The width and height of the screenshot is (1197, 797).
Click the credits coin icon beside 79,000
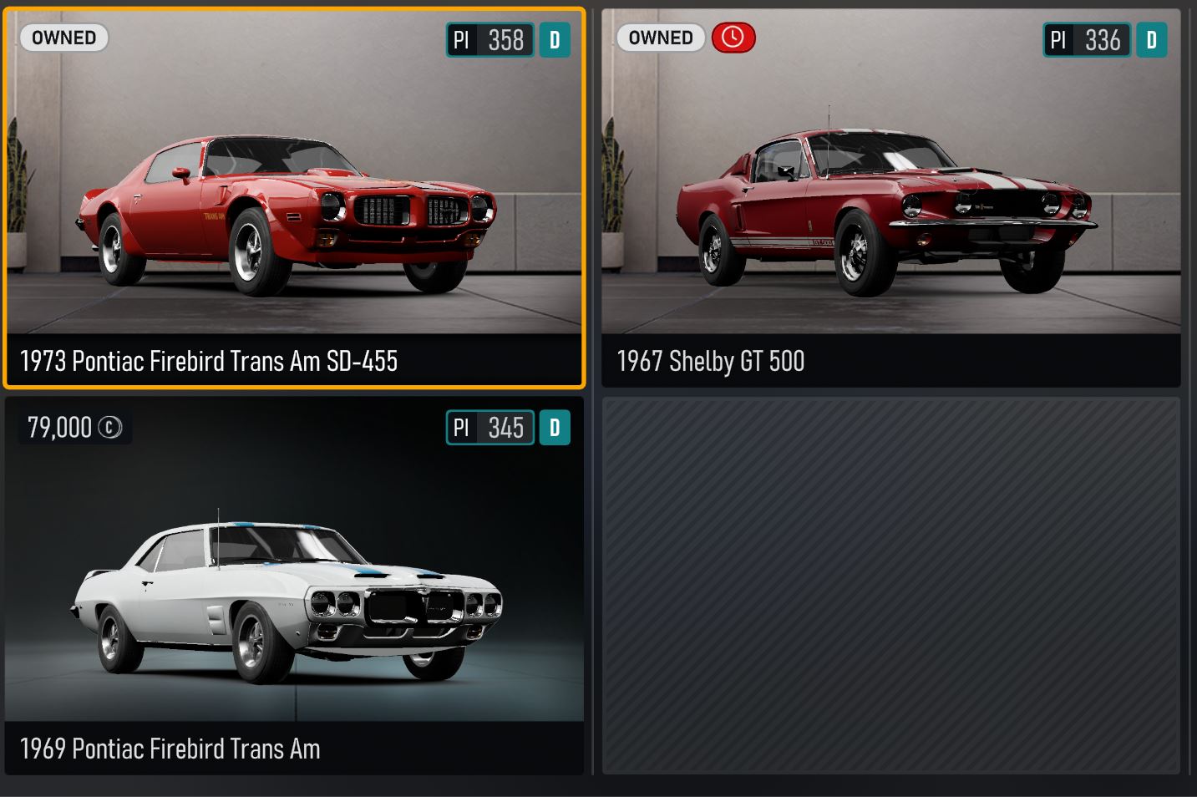coord(110,428)
